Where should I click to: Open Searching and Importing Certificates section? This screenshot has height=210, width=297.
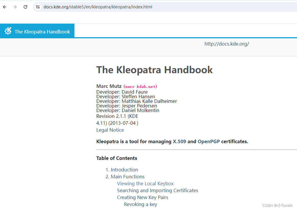pos(158,190)
